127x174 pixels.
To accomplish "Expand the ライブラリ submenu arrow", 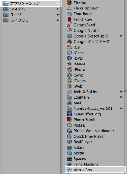I will [58, 20].
